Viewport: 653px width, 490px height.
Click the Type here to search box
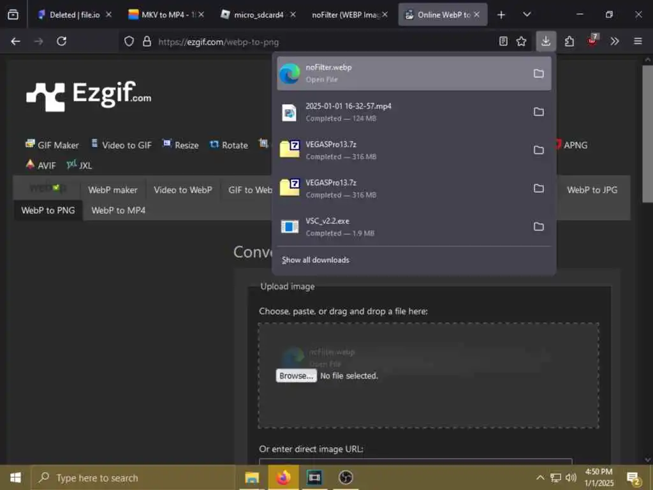tap(133, 478)
